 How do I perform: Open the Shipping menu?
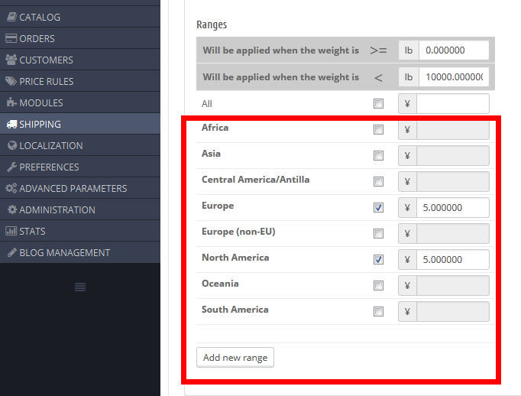[x=40, y=124]
